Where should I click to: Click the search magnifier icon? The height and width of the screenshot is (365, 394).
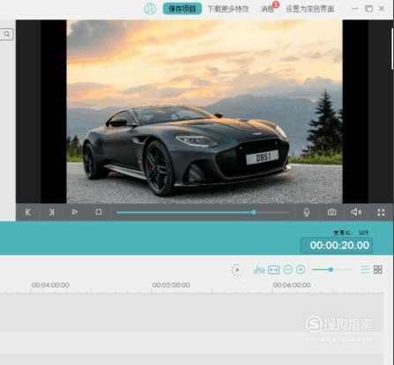[6, 34]
